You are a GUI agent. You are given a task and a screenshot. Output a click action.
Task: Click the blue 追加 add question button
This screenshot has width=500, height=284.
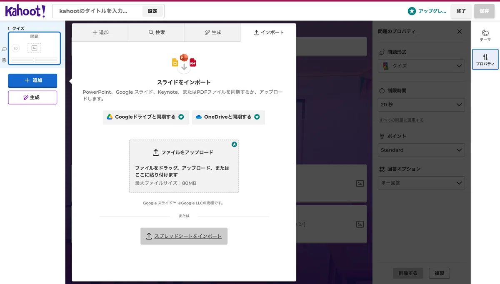pyautogui.click(x=32, y=80)
